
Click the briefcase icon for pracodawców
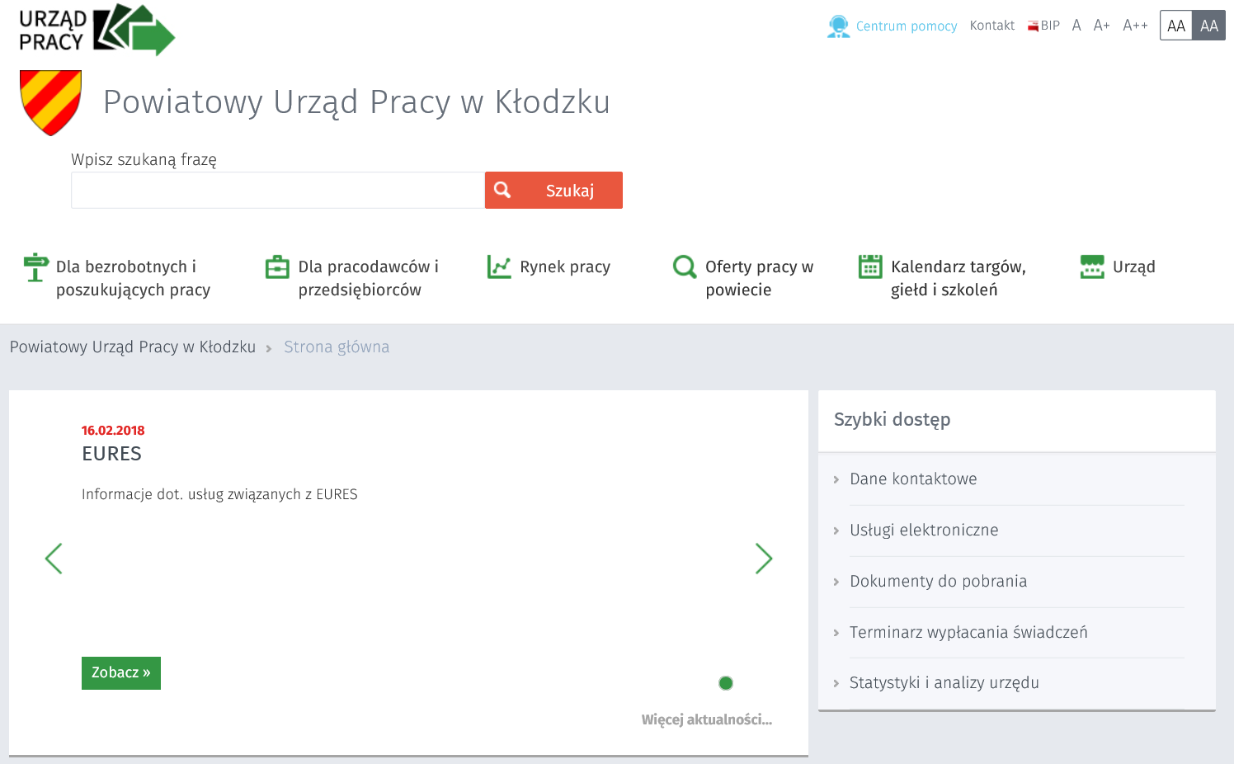(x=277, y=267)
